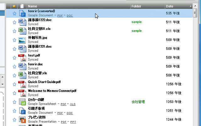This screenshot has height=126, width=201.
Task: Select file name 社員立替01.xls
Action: coord(39,29)
